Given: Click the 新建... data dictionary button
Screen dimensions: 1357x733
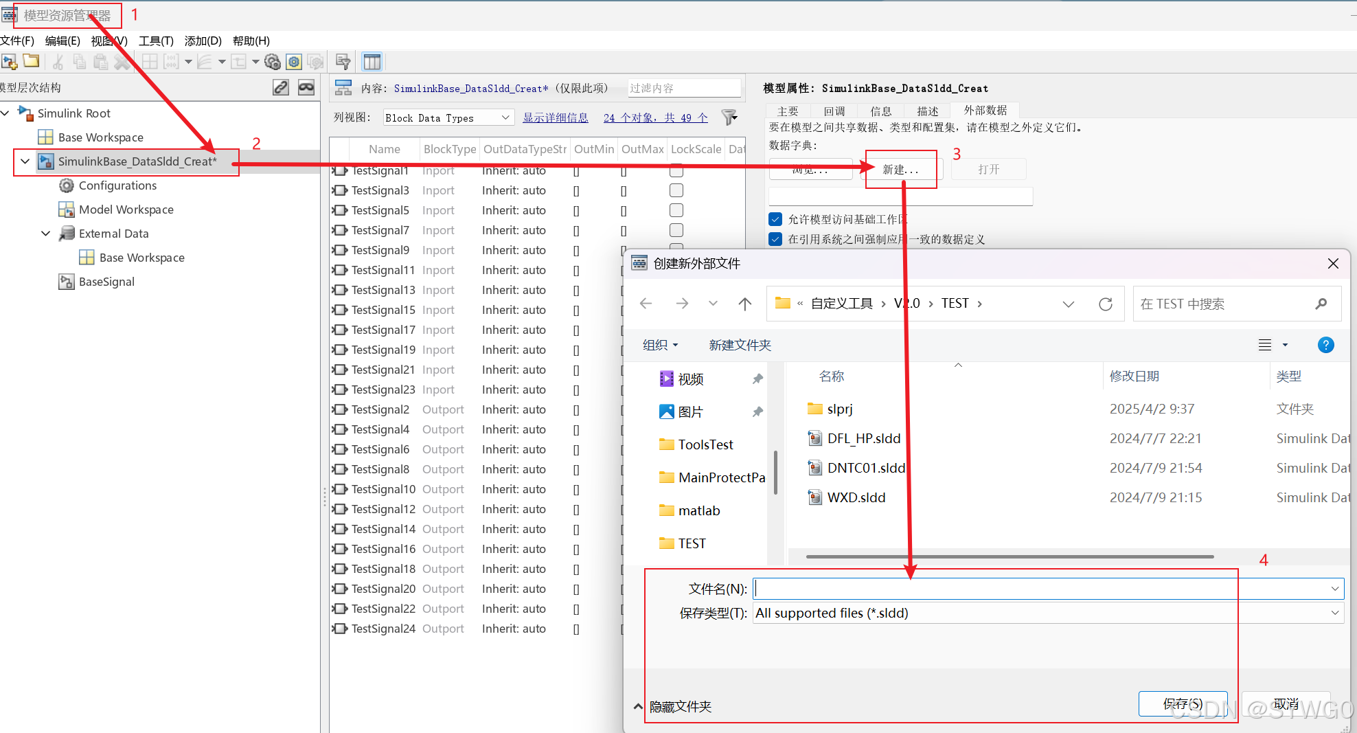Looking at the screenshot, I should [x=900, y=169].
